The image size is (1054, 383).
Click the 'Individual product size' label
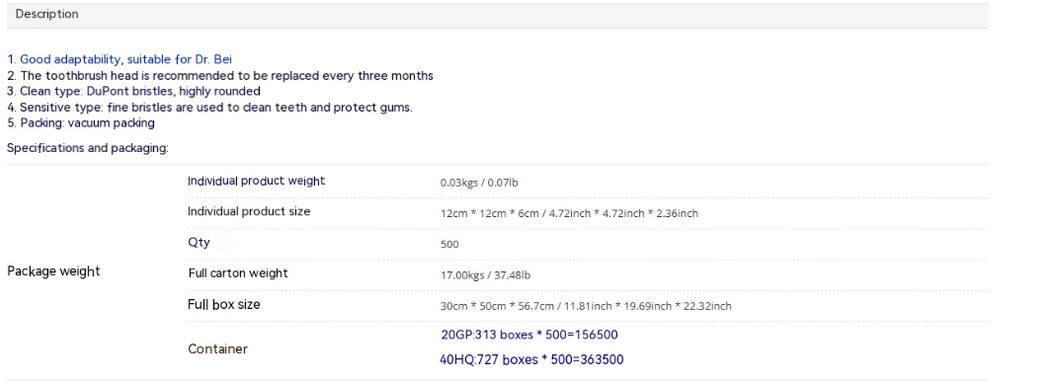coord(249,211)
